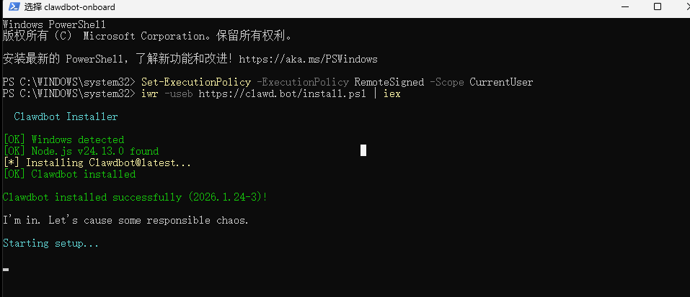Click the Starting setup... status text
690x297 pixels.
[x=50, y=244]
